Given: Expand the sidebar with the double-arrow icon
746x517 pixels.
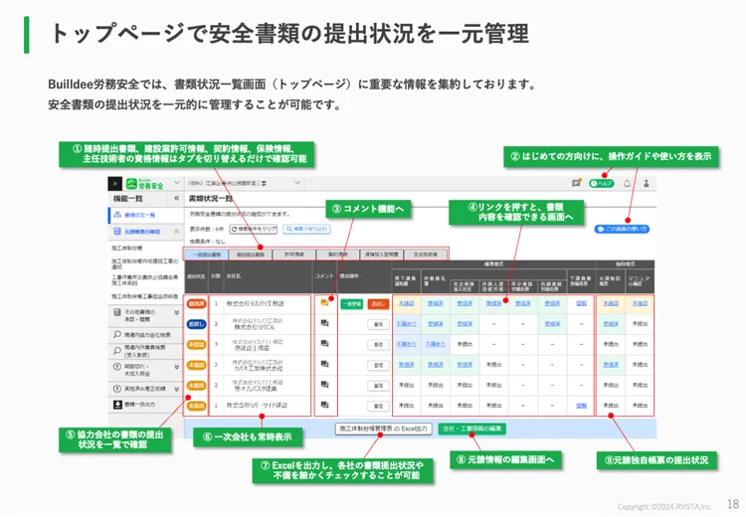Looking at the screenshot, I should click(x=114, y=184).
